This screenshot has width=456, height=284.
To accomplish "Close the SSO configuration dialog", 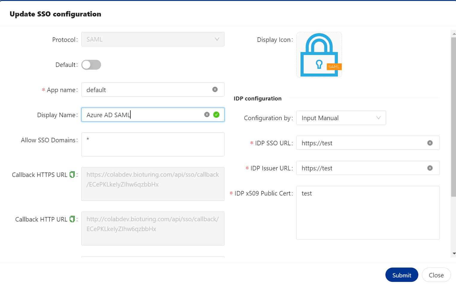I will point(436,275).
